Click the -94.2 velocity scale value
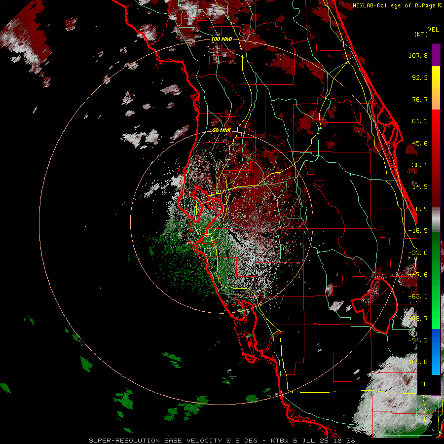 point(418,340)
